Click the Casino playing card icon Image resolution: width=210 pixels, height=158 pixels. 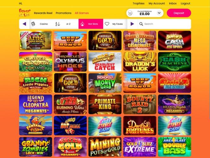click(x=33, y=24)
